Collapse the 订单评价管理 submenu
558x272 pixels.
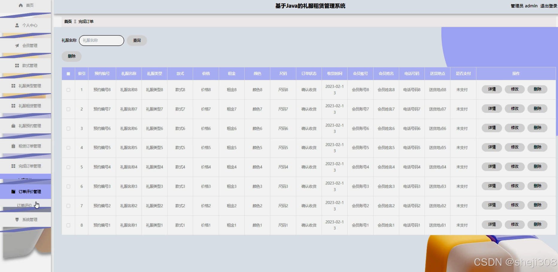click(30, 191)
